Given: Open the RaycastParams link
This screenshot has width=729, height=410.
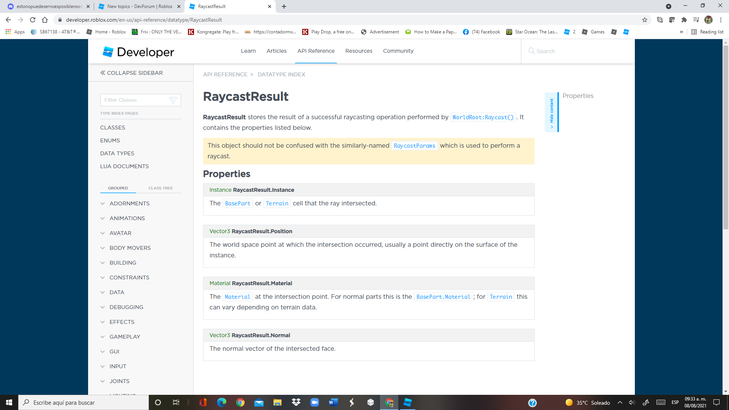Looking at the screenshot, I should tap(414, 146).
